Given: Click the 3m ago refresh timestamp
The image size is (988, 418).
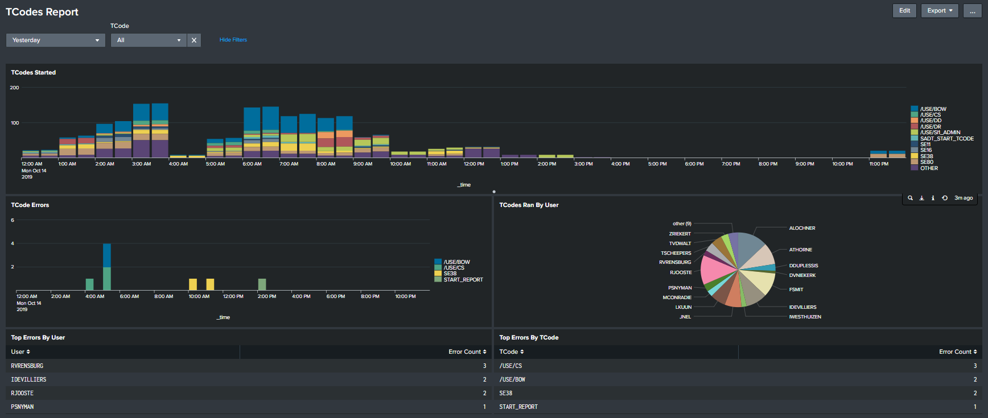Looking at the screenshot, I should [x=964, y=198].
